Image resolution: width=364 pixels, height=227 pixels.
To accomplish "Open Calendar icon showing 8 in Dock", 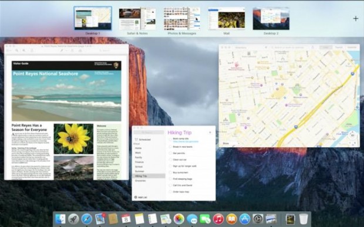I will (126, 219).
